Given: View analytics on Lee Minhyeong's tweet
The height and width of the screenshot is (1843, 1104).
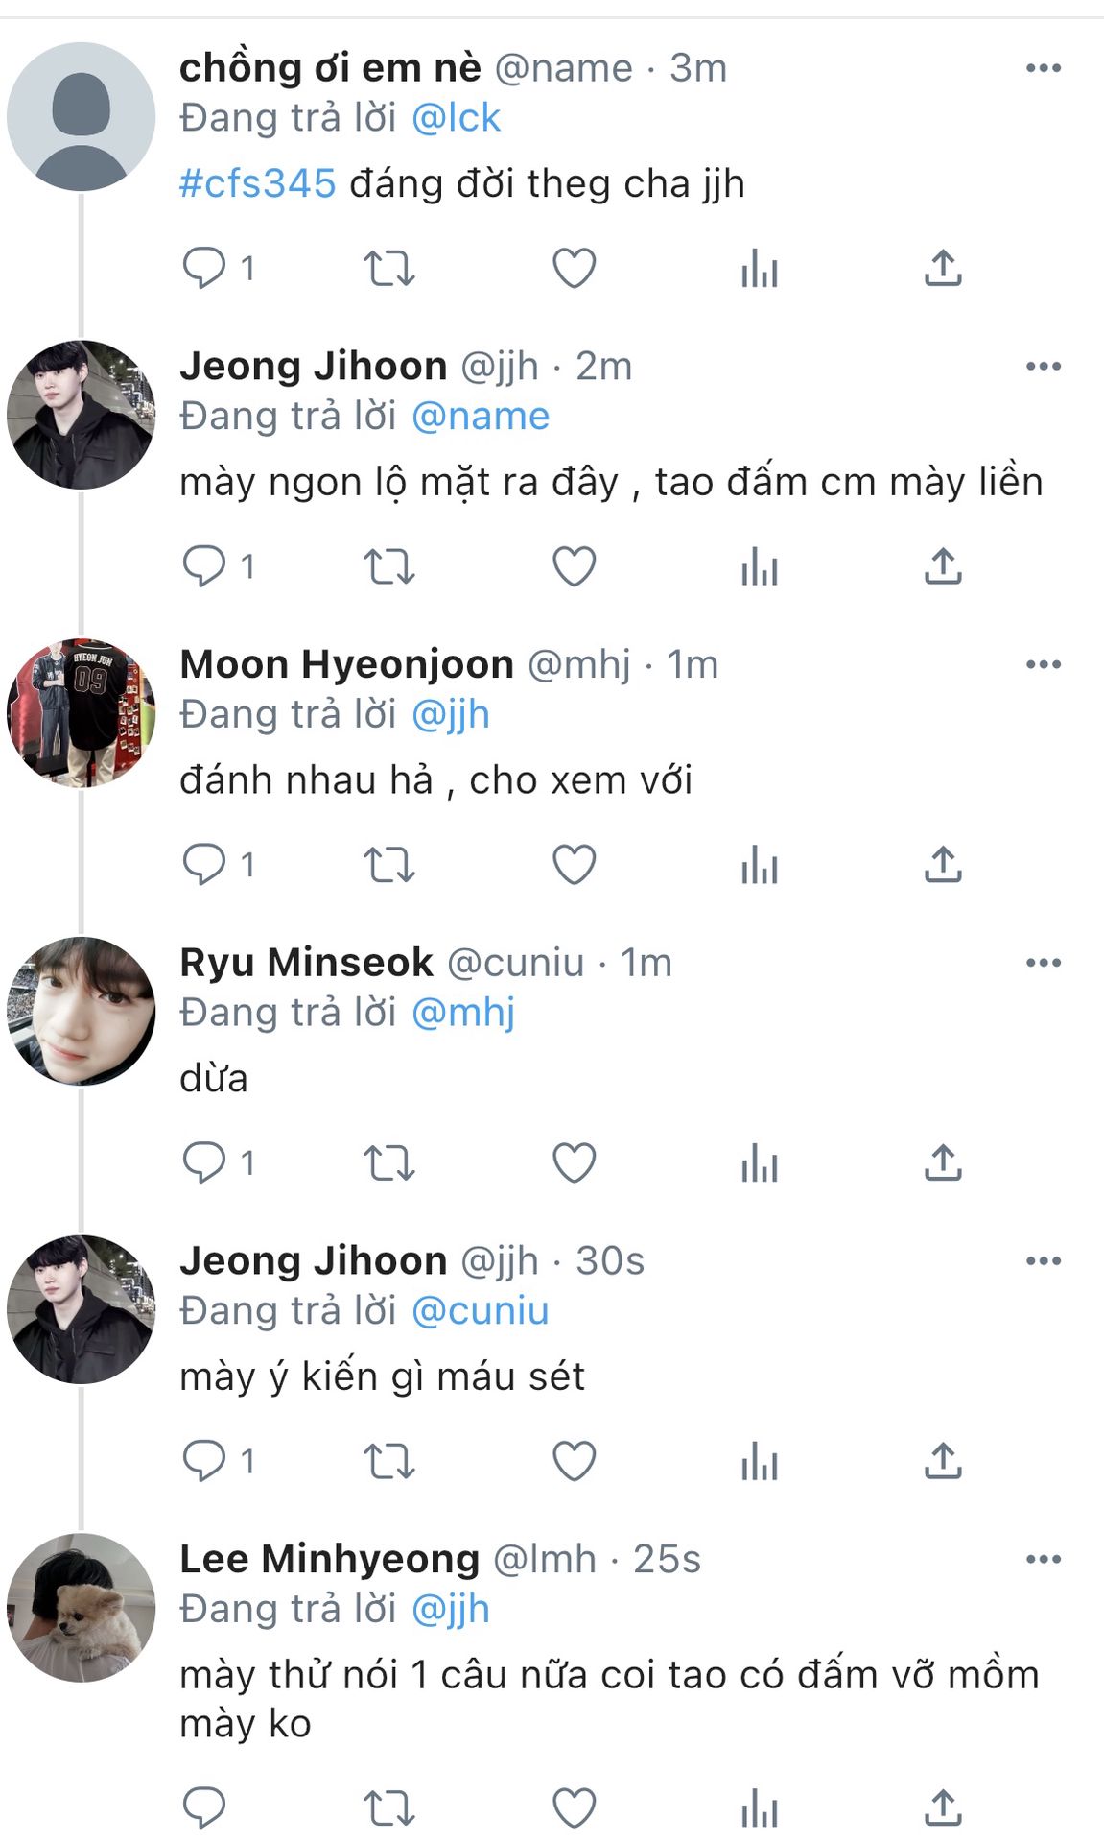Looking at the screenshot, I should [x=759, y=1808].
